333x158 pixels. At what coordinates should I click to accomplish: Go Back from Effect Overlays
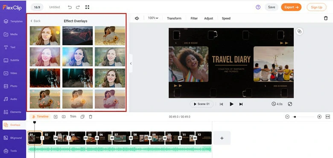(35, 21)
